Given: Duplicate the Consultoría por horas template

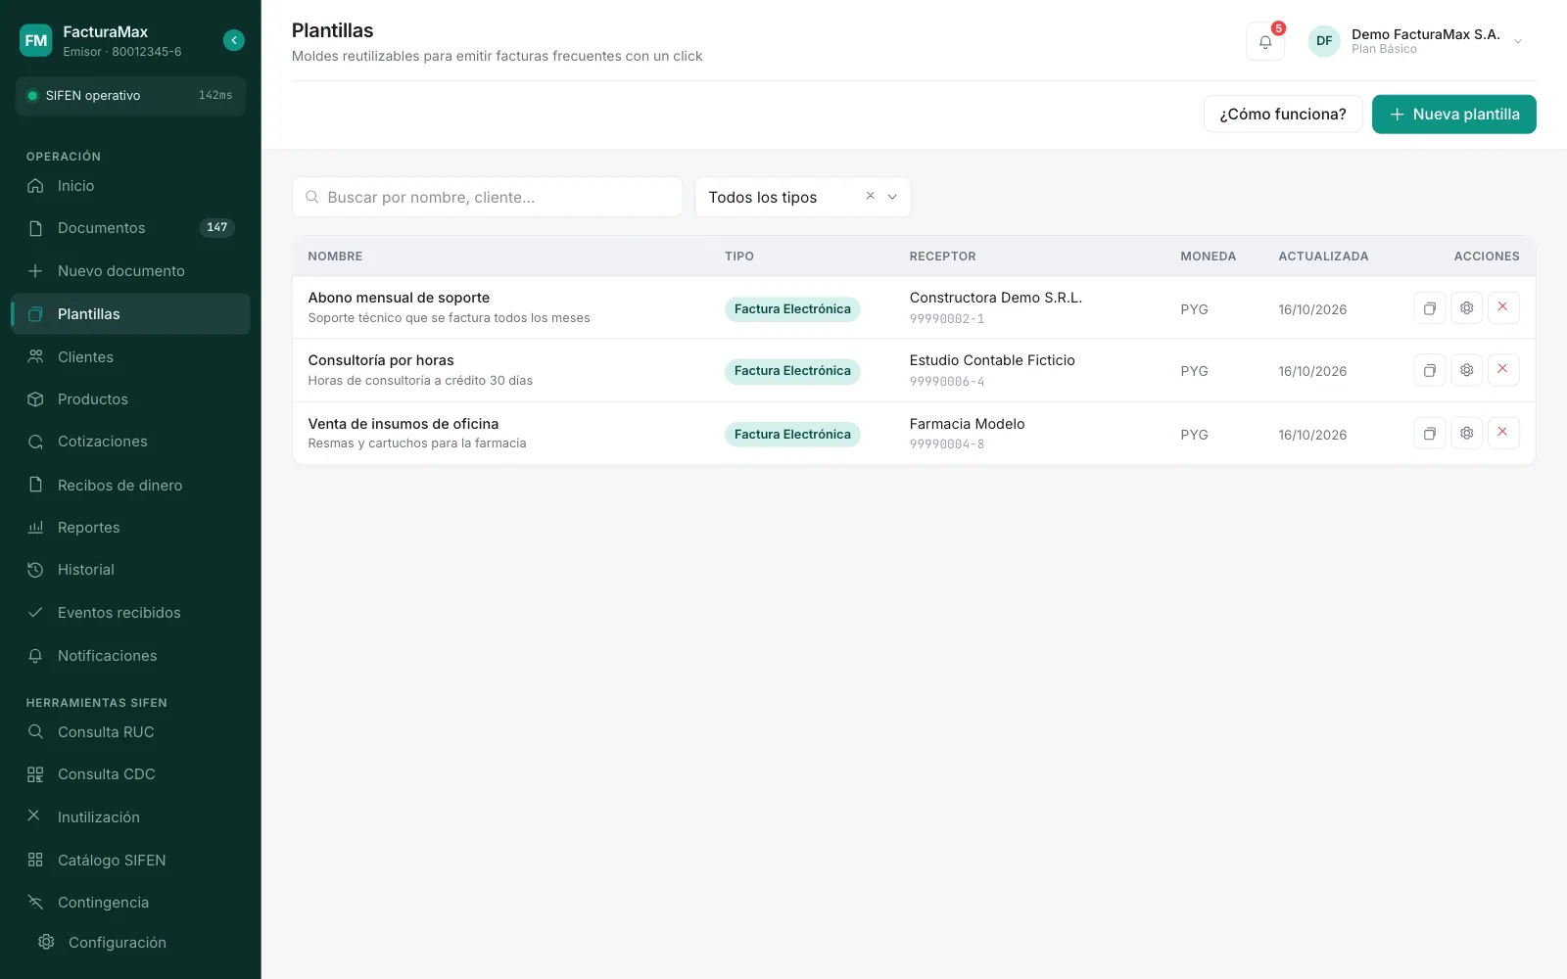Looking at the screenshot, I should pos(1430,370).
